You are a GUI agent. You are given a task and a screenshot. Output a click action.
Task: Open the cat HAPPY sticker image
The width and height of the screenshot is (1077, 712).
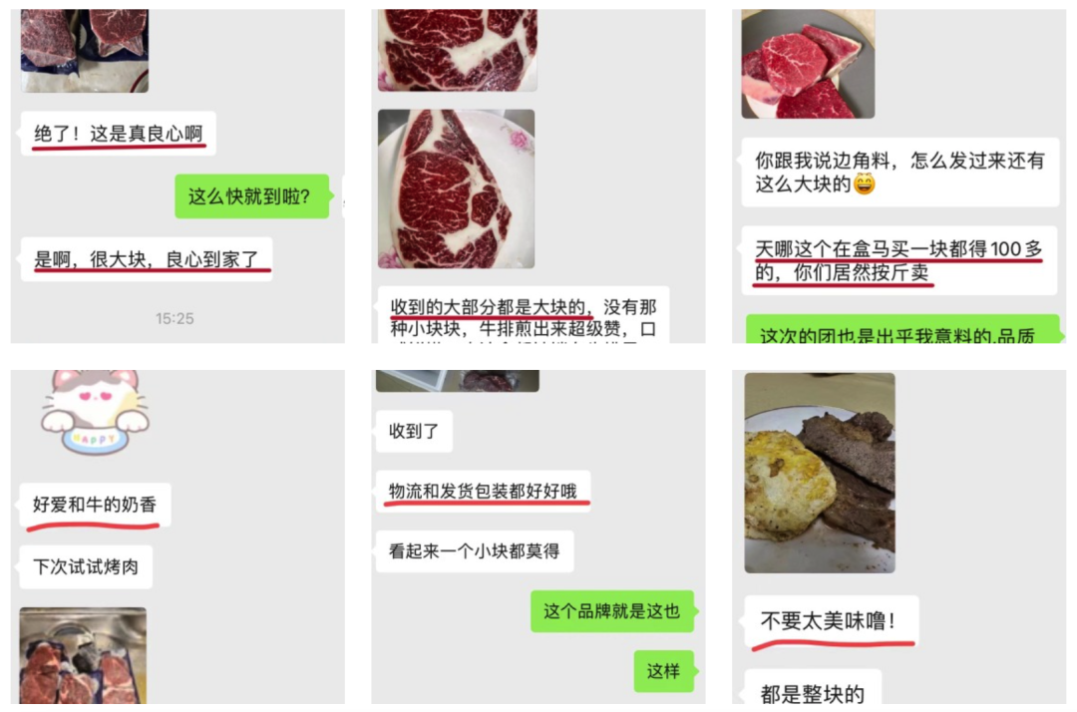[94, 412]
